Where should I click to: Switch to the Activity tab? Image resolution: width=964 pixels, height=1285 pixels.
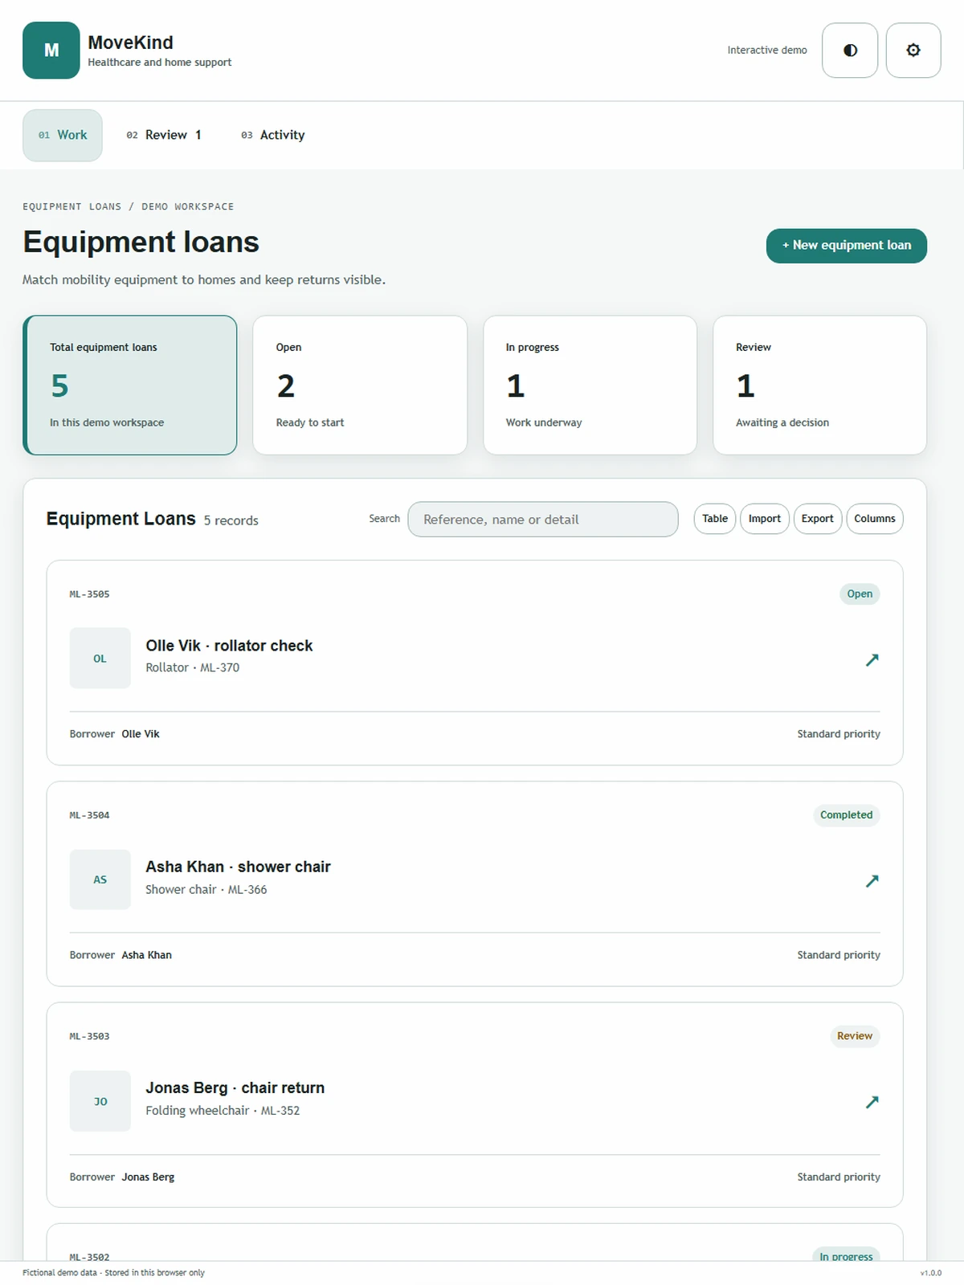click(x=273, y=135)
